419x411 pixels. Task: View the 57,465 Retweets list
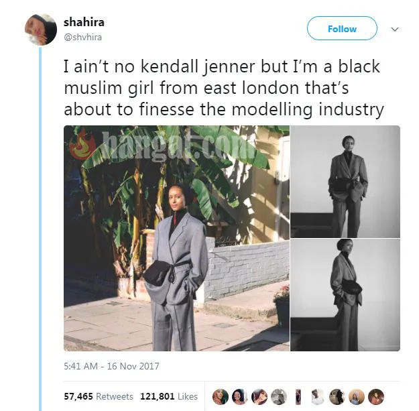coord(99,396)
